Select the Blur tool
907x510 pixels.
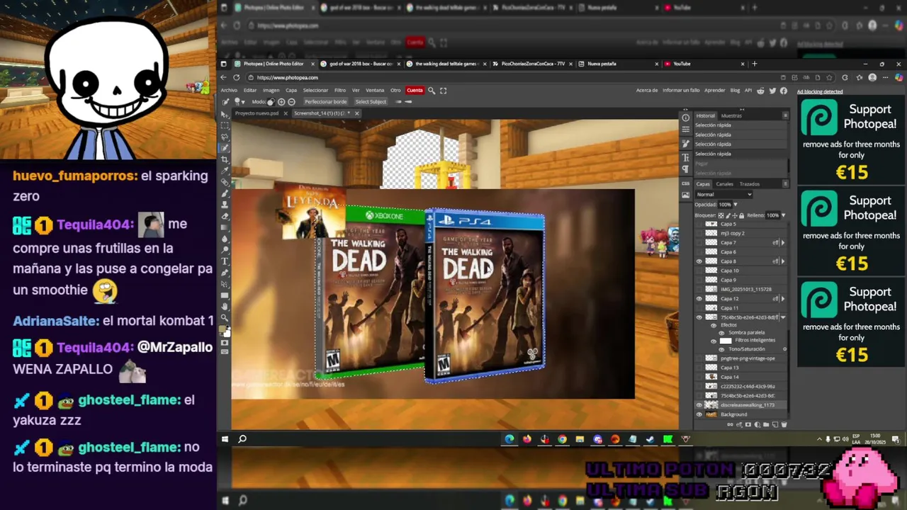(x=225, y=239)
